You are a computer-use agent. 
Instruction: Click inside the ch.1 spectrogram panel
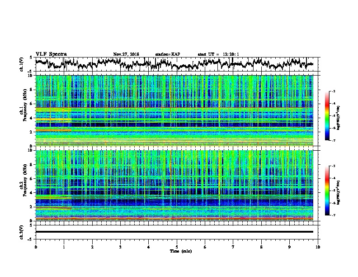[x=174, y=110]
